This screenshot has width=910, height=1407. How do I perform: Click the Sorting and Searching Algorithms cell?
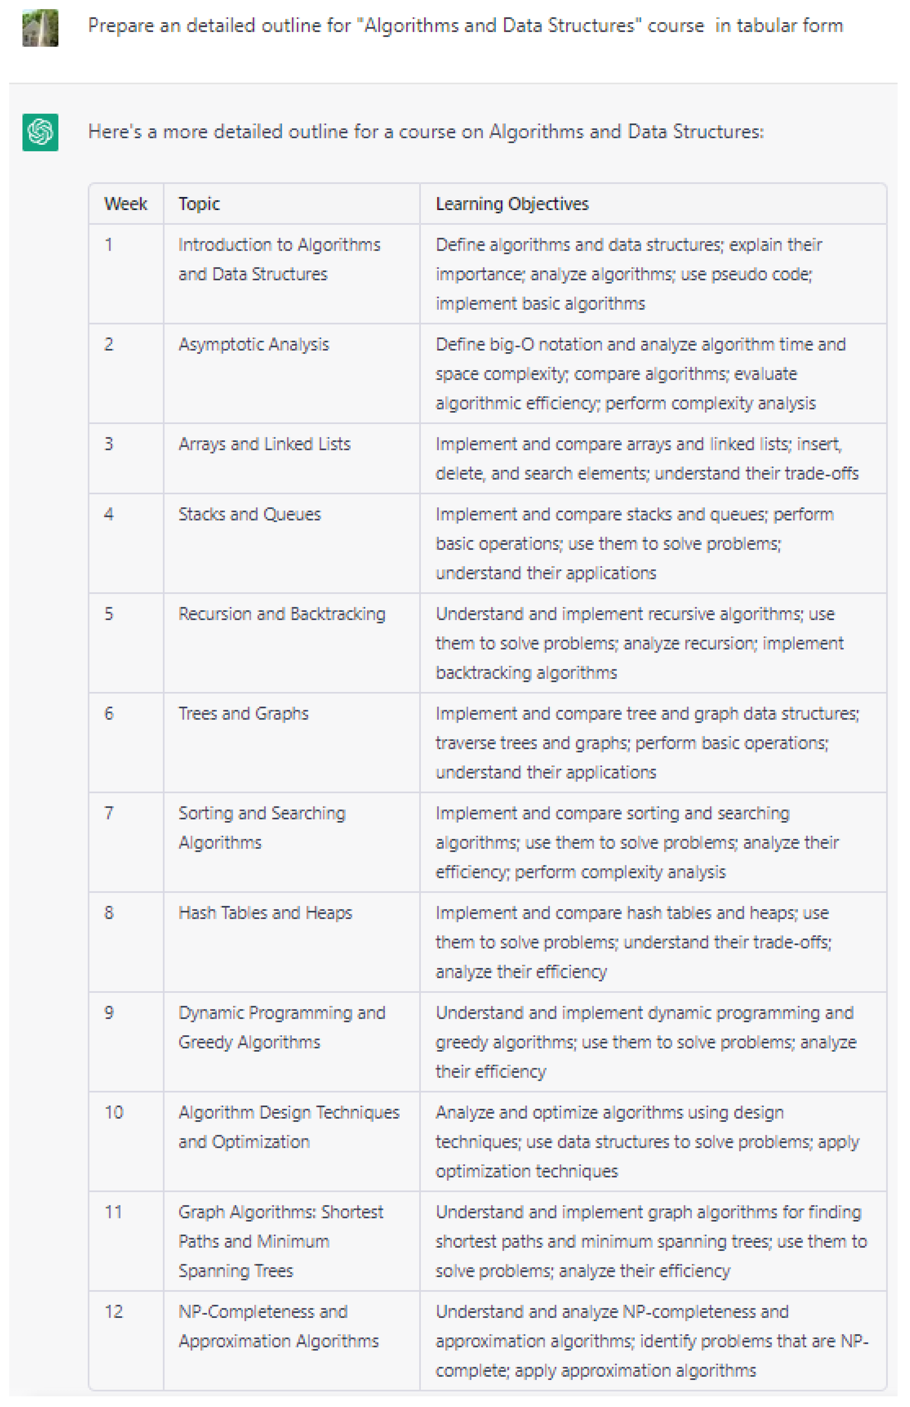(x=262, y=828)
